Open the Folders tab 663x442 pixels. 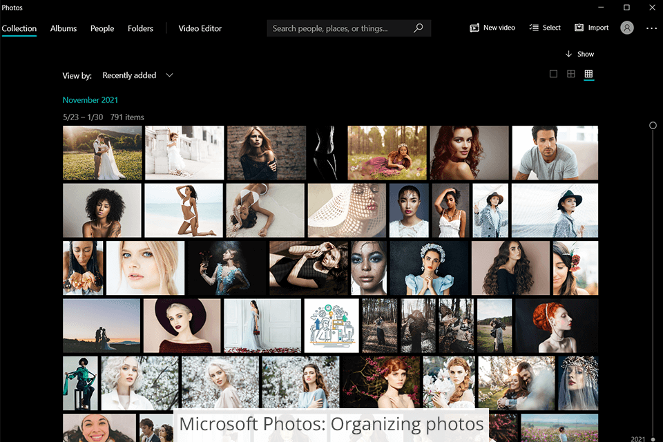coord(140,28)
